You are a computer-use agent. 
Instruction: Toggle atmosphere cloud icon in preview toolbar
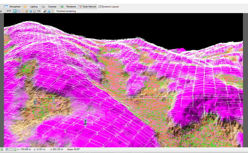19,11
